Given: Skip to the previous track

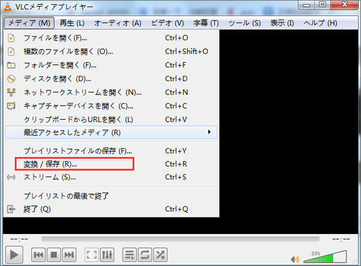Looking at the screenshot, I should [x=39, y=255].
